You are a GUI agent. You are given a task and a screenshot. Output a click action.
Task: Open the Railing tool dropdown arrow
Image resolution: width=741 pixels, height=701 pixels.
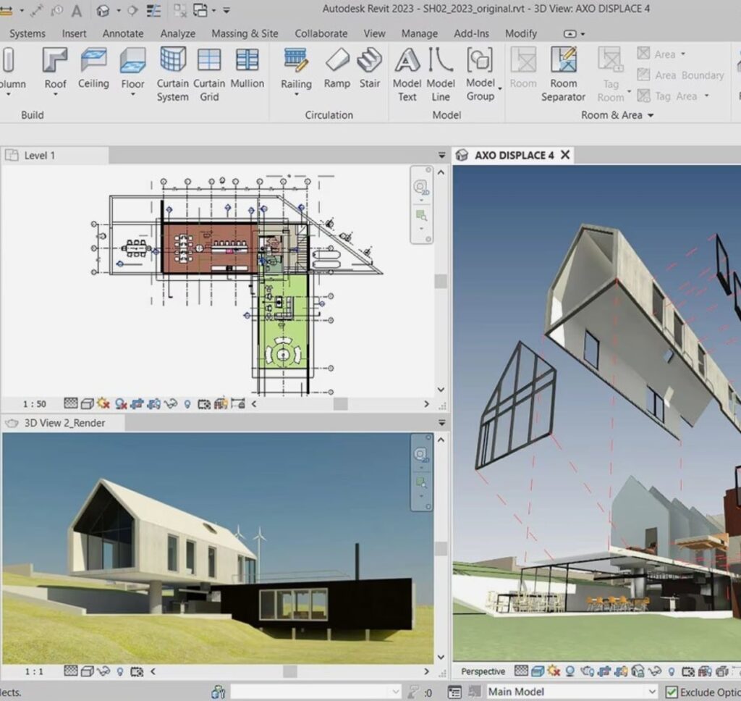[296, 96]
